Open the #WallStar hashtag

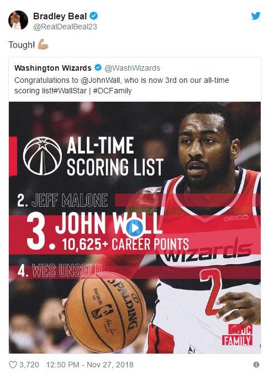pyautogui.click(x=70, y=91)
